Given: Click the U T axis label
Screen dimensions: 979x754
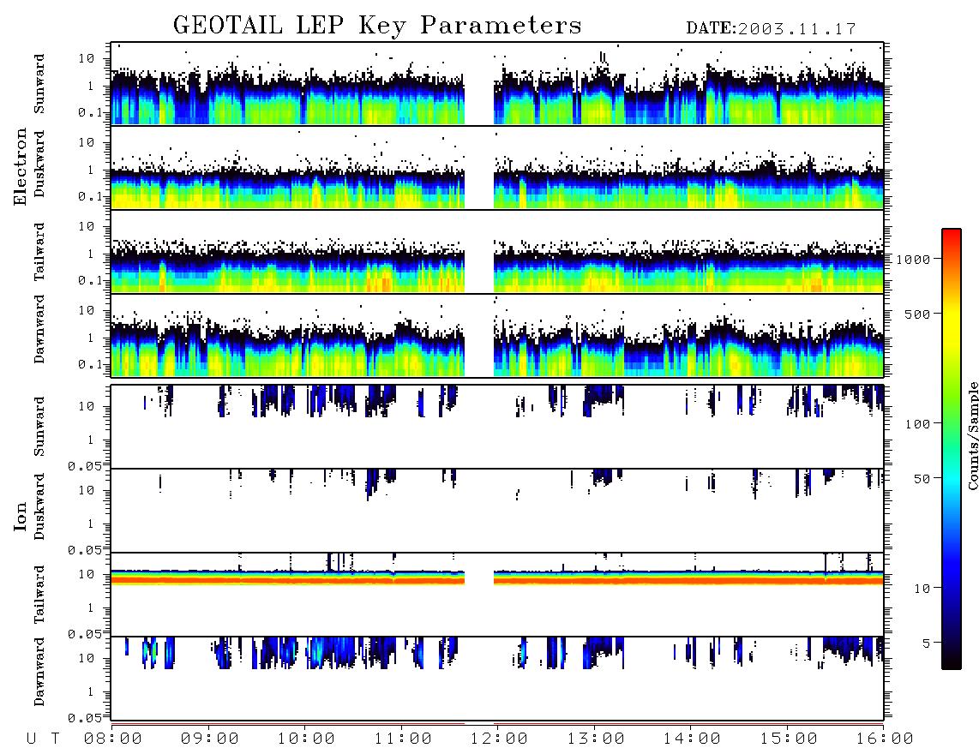Looking at the screenshot, I should [x=43, y=739].
